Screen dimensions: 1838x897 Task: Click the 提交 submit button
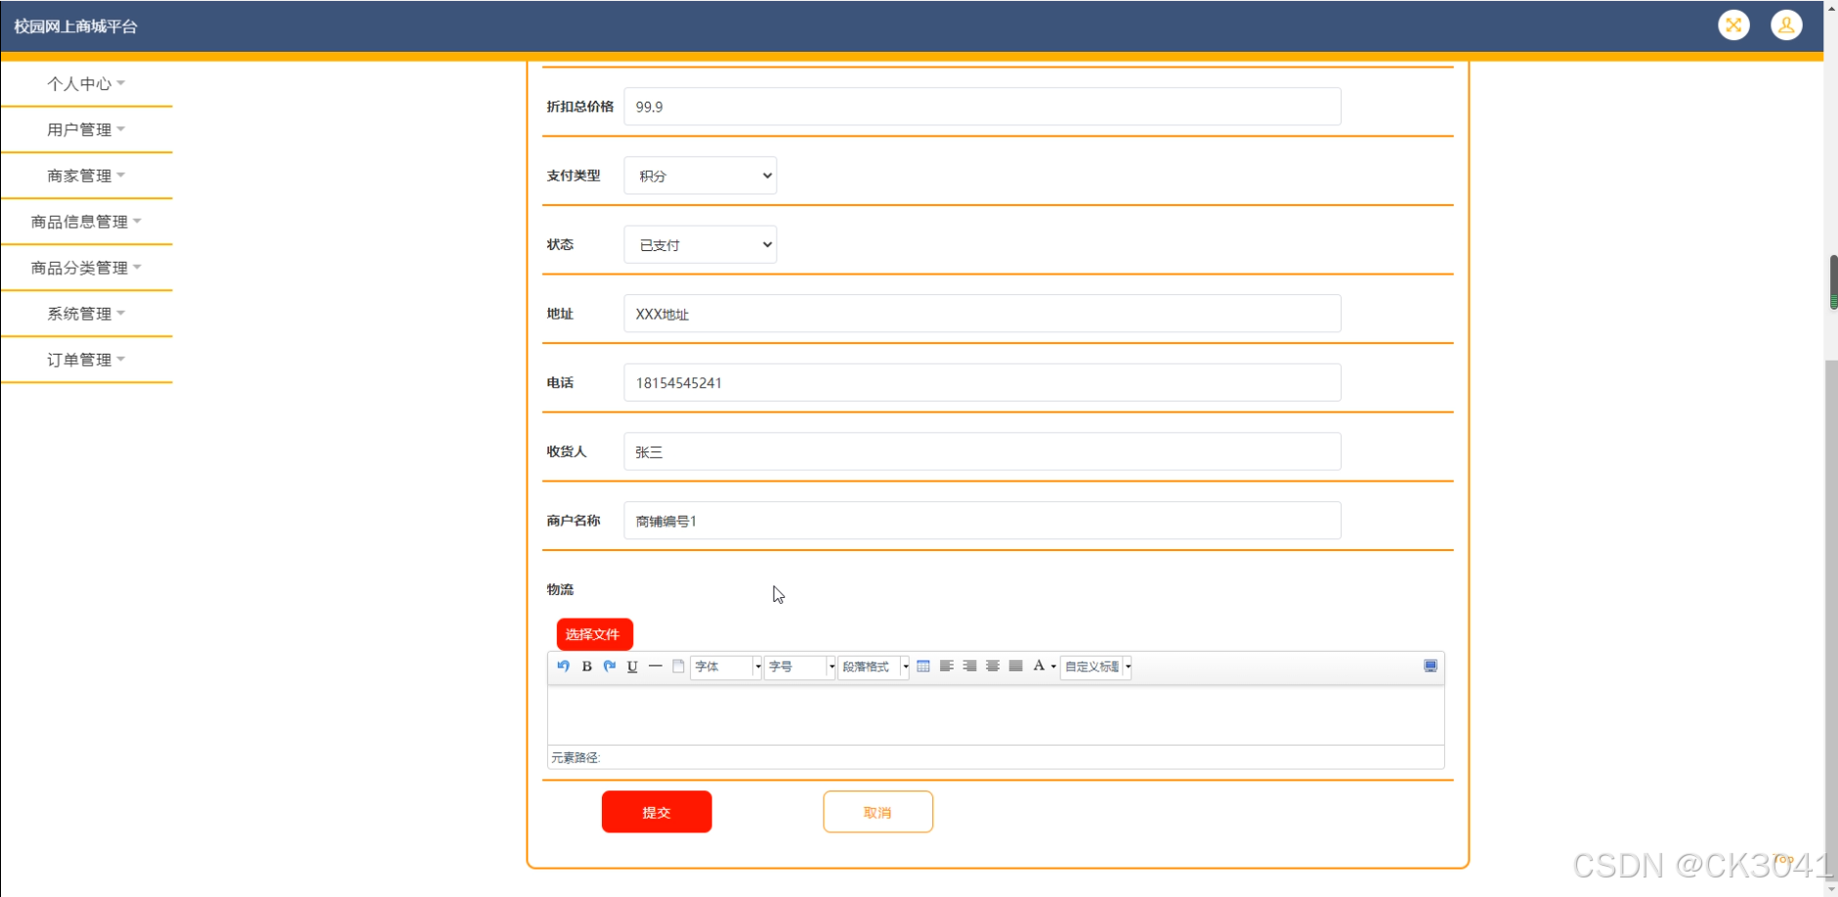click(657, 812)
